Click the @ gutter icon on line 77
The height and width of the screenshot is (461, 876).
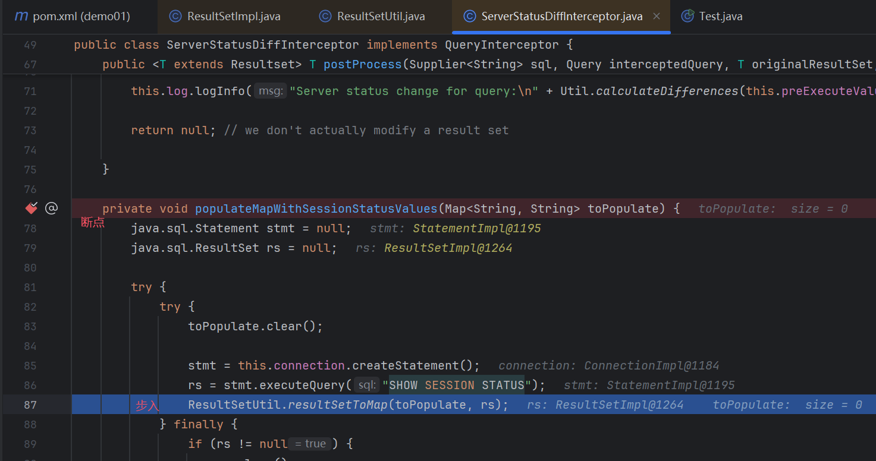coord(52,209)
